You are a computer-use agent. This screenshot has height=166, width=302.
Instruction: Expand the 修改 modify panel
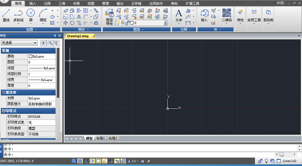coord(82,29)
